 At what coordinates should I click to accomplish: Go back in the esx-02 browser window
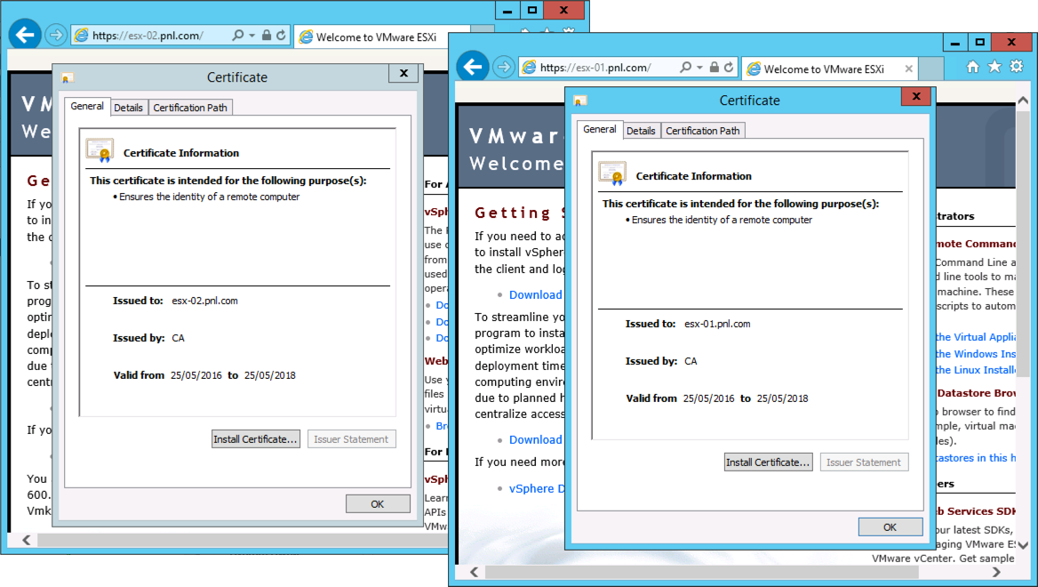[x=25, y=35]
